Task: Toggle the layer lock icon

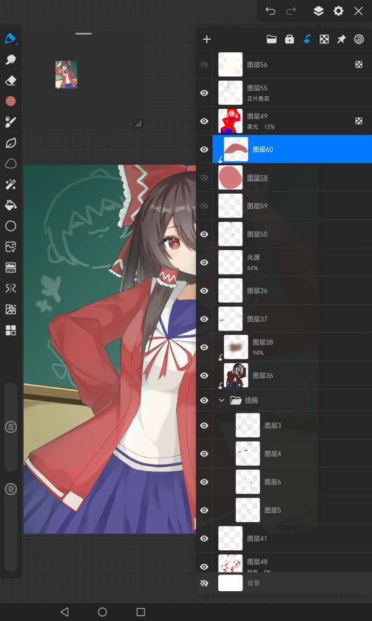Action: [290, 39]
